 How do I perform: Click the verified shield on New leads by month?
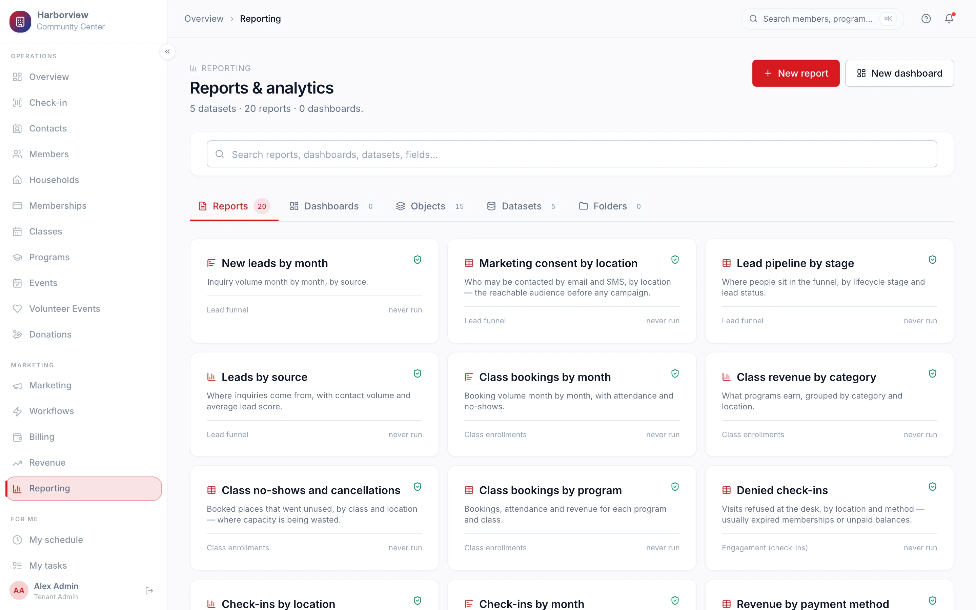[418, 259]
